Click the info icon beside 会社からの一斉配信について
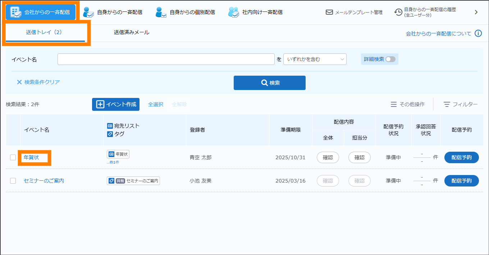This screenshot has height=255, width=489. (x=478, y=33)
